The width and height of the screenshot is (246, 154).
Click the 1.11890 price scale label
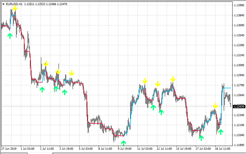click(239, 145)
